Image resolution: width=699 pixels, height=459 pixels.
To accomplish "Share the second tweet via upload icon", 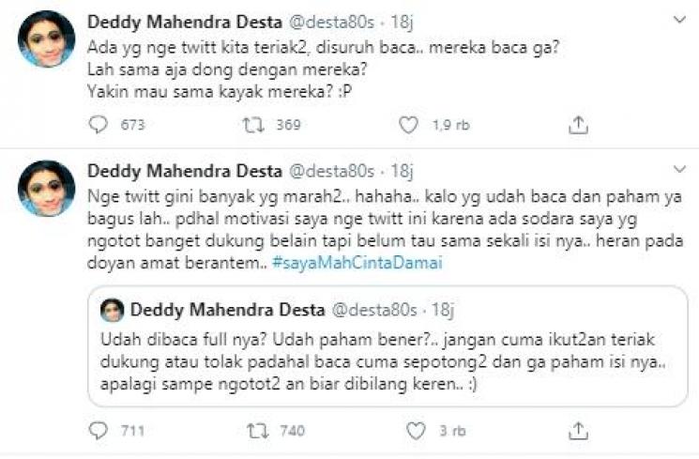I will point(579,431).
